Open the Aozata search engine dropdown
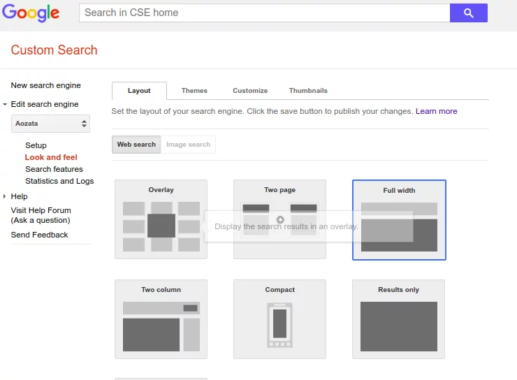The image size is (517, 380). click(x=52, y=124)
